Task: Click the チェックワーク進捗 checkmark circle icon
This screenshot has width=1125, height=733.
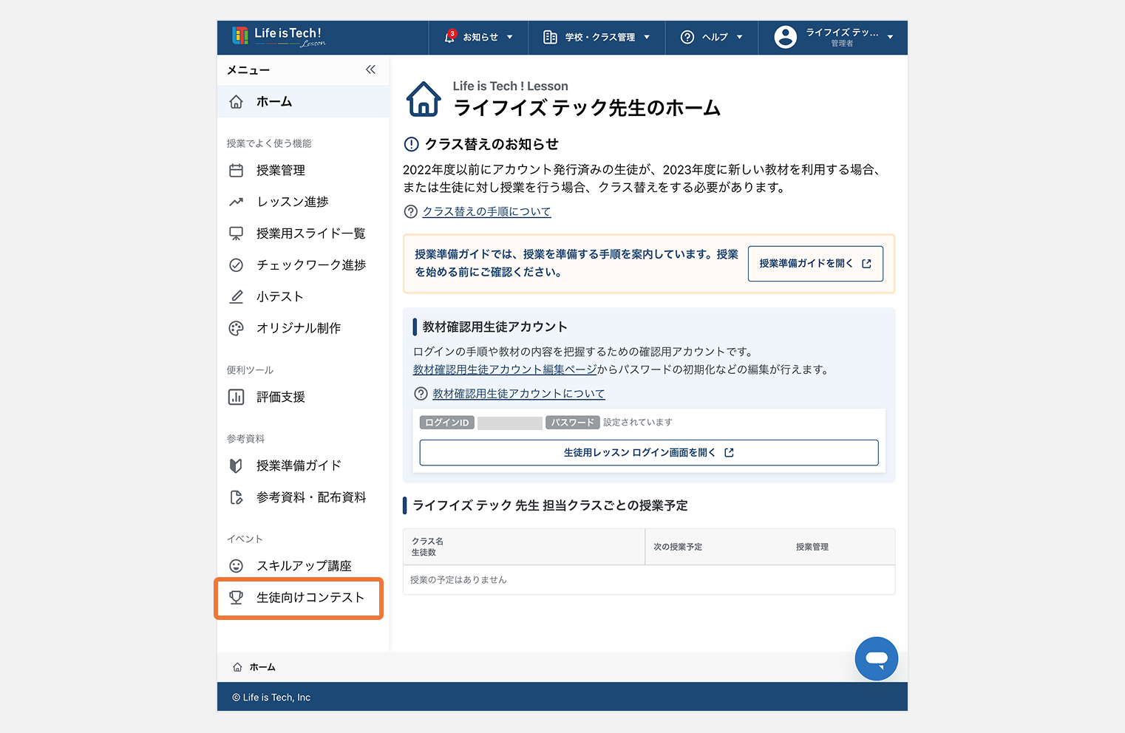Action: click(237, 265)
